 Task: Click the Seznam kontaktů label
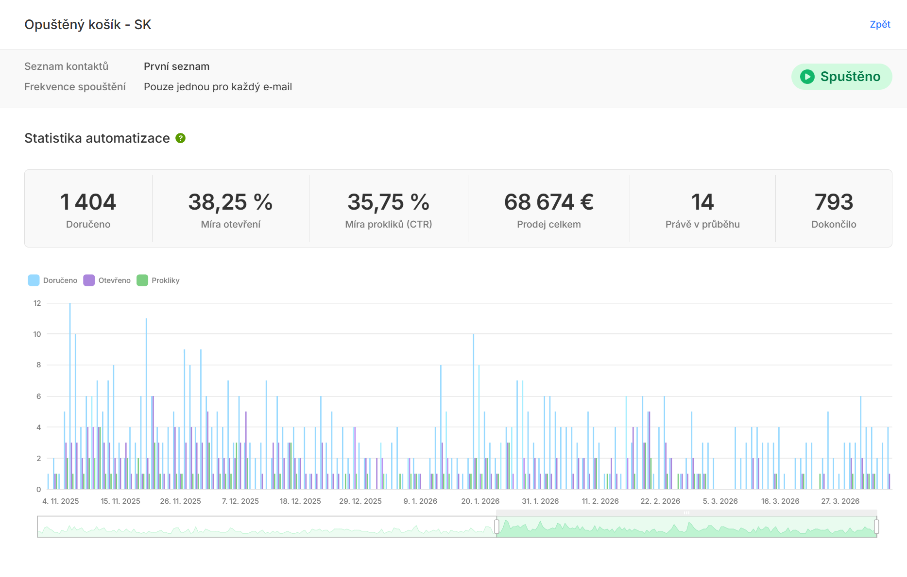pos(67,66)
